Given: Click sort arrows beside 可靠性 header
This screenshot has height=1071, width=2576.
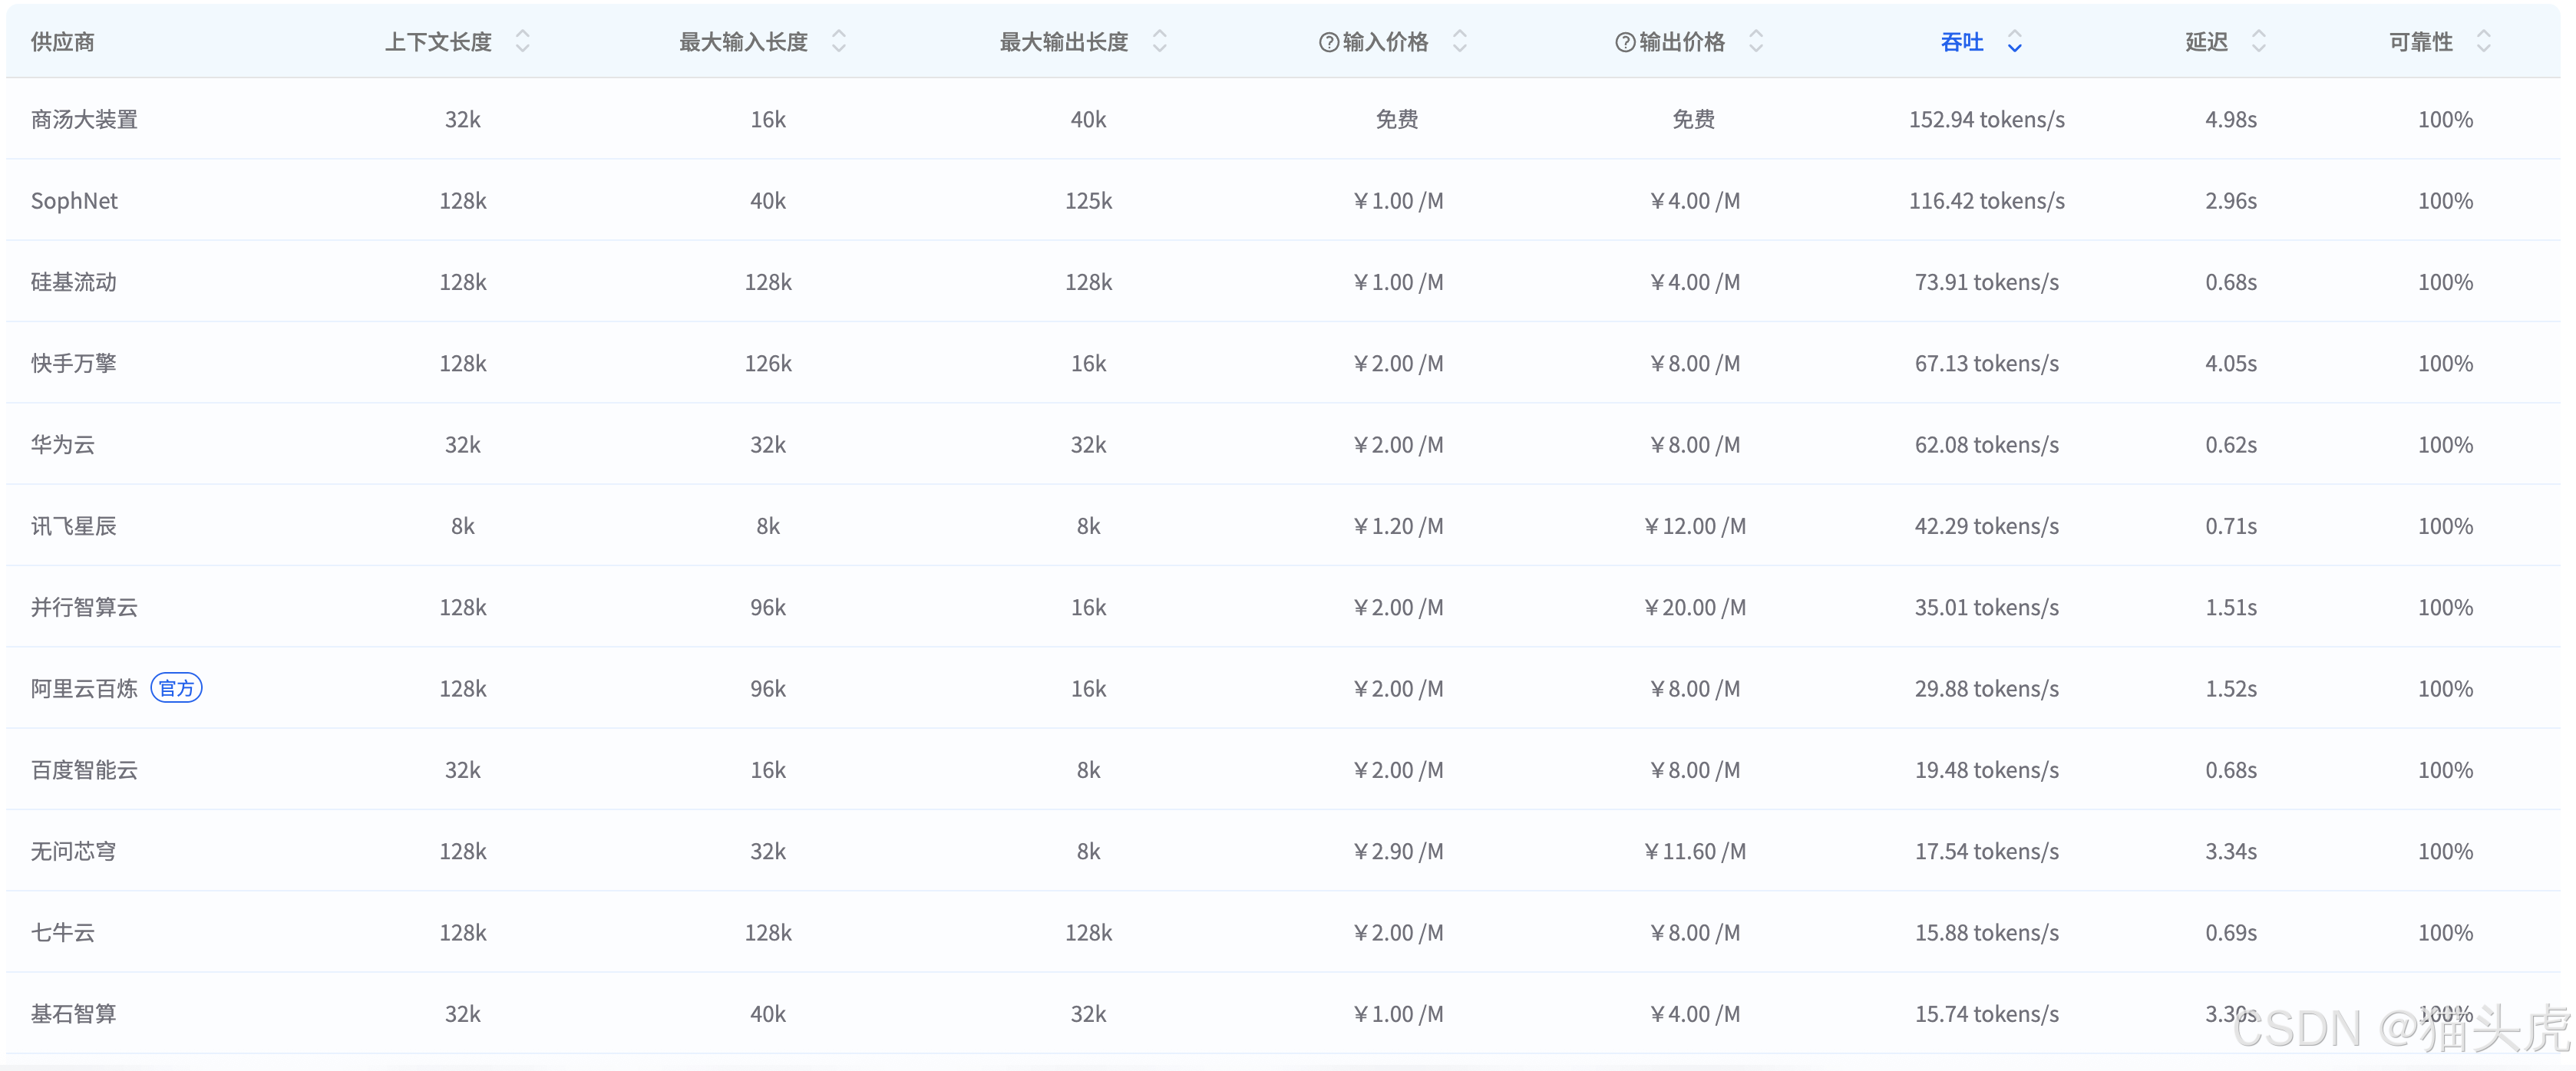Looking at the screenshot, I should coord(2483,41).
